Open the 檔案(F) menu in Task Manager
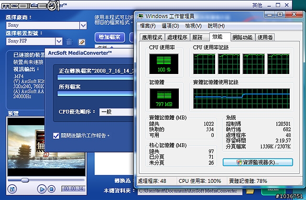Viewport: 306px width, 200px height. 148,26
